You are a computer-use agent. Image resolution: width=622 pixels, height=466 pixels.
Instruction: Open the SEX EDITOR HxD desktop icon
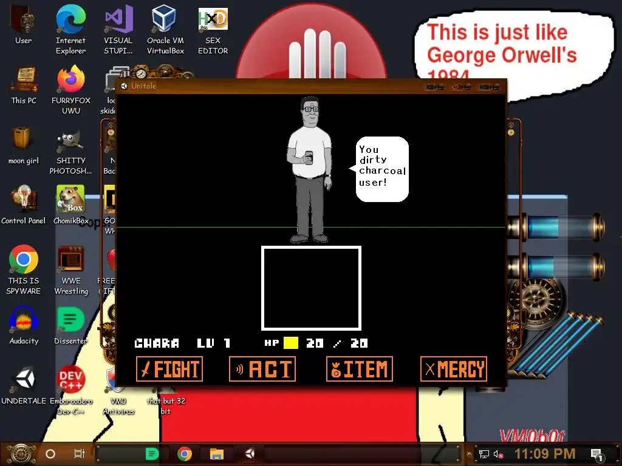pyautogui.click(x=213, y=30)
